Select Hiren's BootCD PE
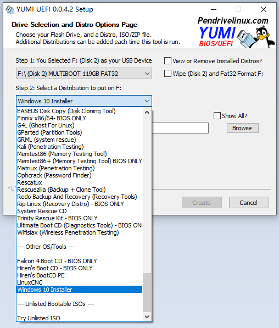 80,275
